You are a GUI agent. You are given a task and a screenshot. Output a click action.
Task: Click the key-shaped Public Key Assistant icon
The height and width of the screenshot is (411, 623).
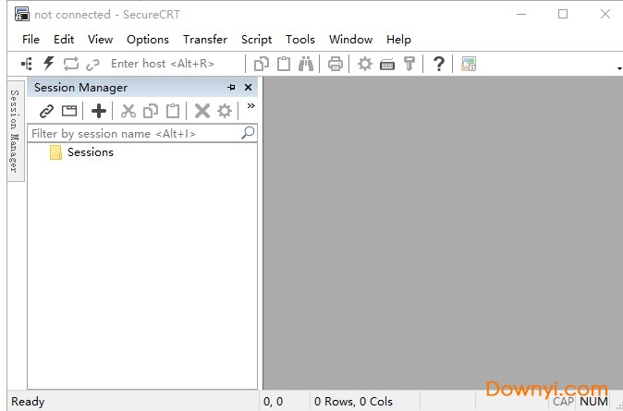409,64
